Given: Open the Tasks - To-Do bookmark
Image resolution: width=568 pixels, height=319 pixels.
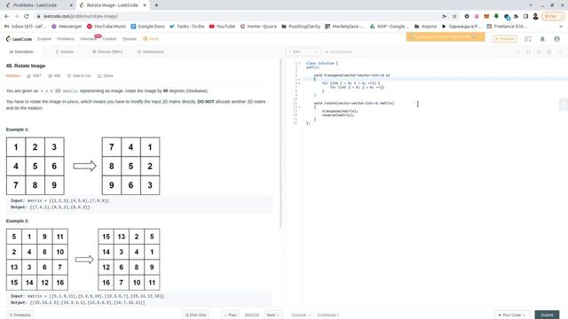Looking at the screenshot, I should click(187, 27).
